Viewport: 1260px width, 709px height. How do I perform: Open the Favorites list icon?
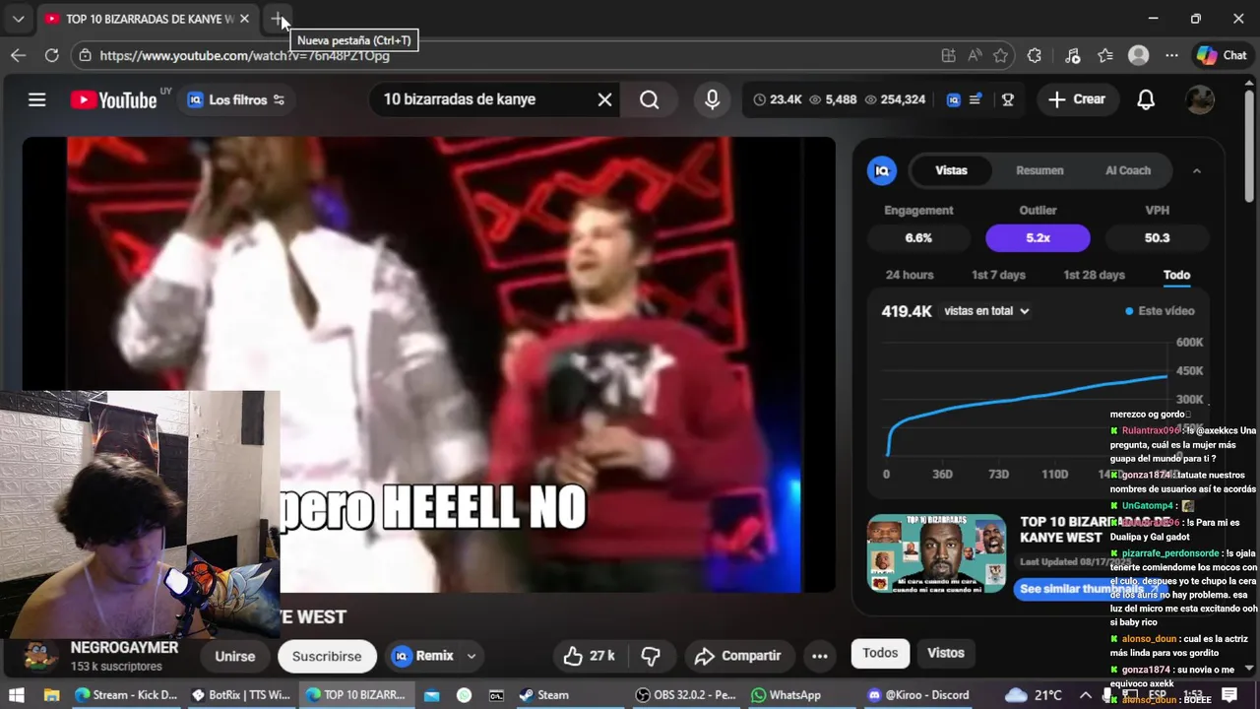click(1105, 55)
